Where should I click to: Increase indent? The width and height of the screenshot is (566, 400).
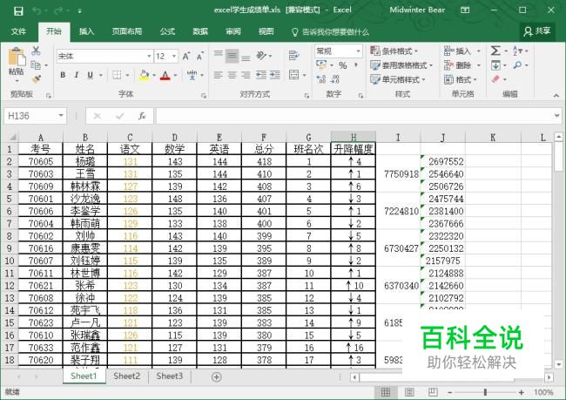click(x=275, y=75)
